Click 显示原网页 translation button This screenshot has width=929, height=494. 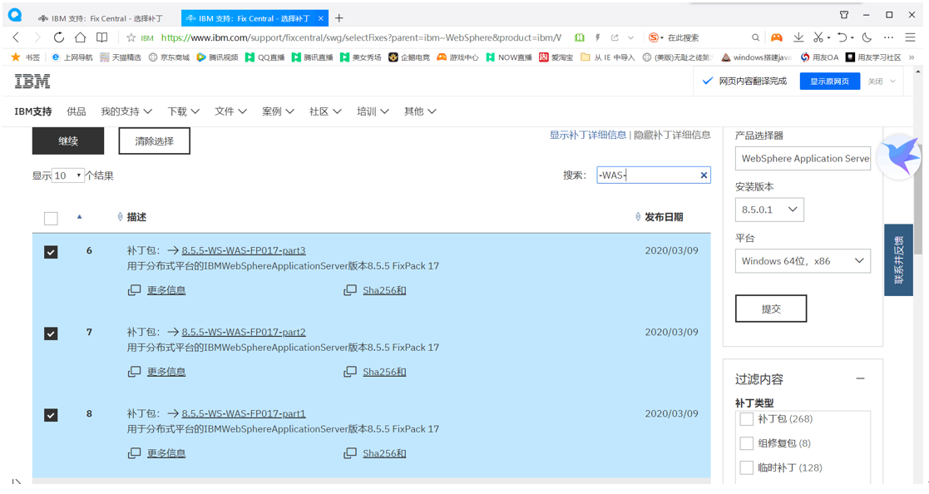[829, 82]
